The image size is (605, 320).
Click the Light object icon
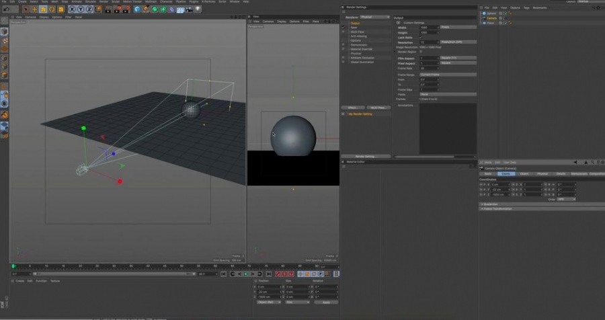click(x=198, y=9)
